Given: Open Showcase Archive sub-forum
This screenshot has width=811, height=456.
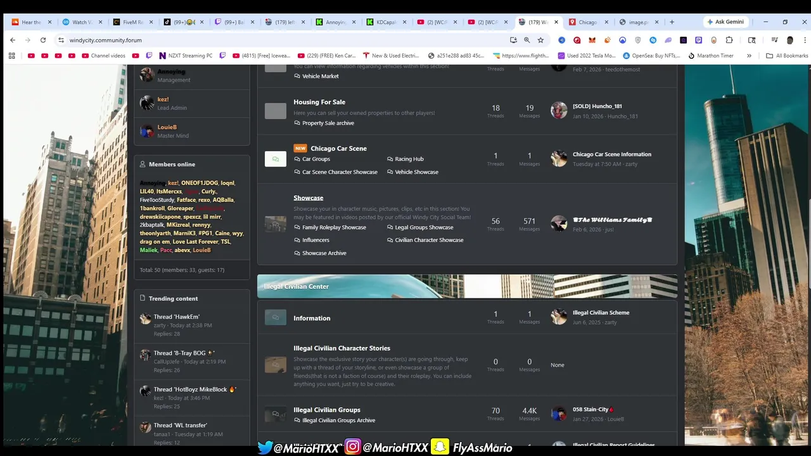Looking at the screenshot, I should (x=324, y=253).
